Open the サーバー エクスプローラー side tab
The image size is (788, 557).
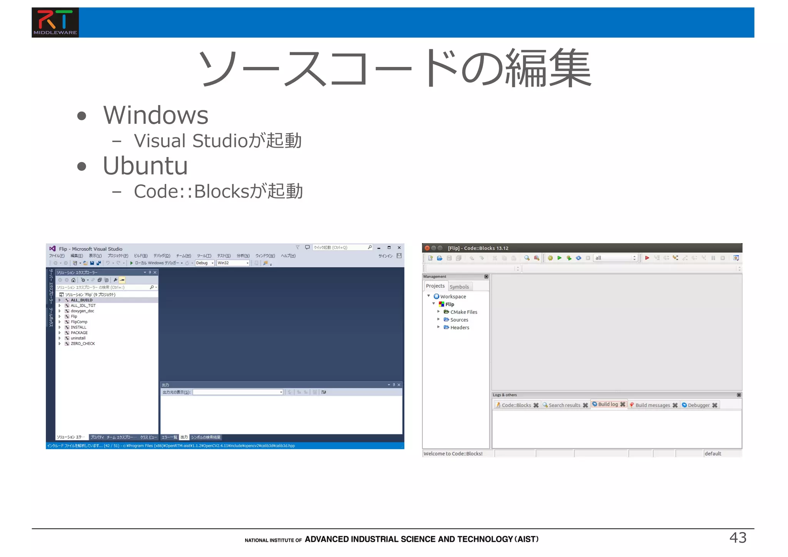[51, 287]
